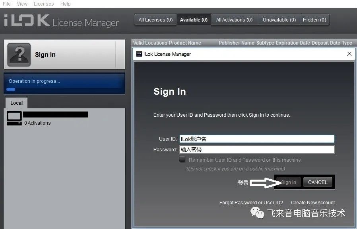Show the Hidden (0) tab
The height and width of the screenshot is (229, 357).
[314, 20]
